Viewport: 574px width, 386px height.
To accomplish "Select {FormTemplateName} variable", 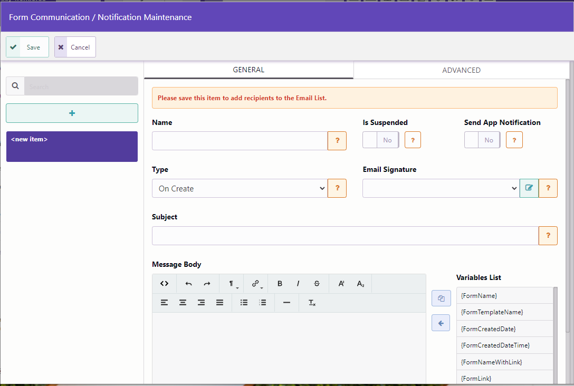I will (504, 312).
